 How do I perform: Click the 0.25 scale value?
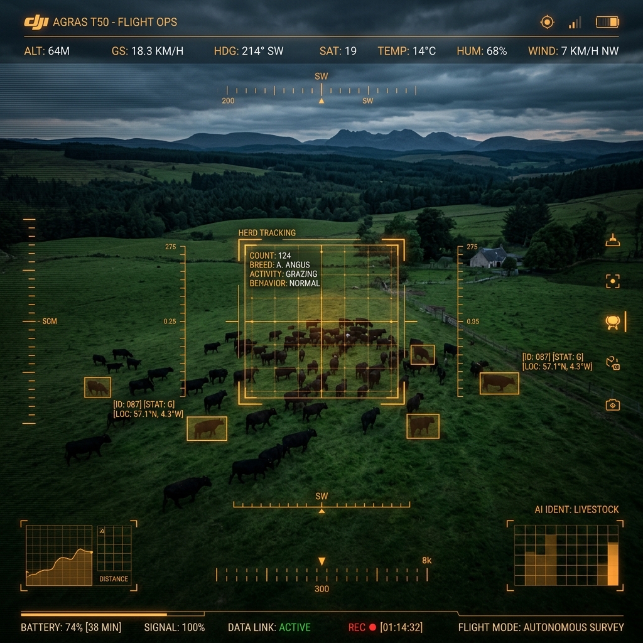[170, 321]
